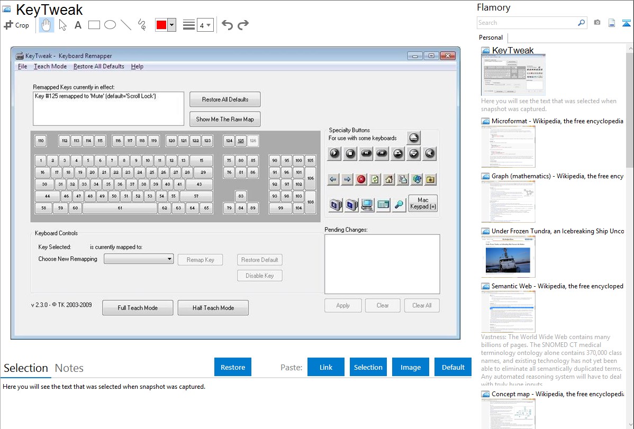Click the blue Image paste button

tap(410, 367)
